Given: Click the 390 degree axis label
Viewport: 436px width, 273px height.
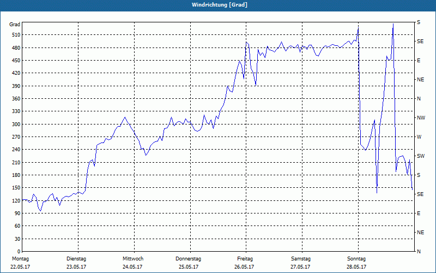Looking at the screenshot, I should pyautogui.click(x=16, y=86).
